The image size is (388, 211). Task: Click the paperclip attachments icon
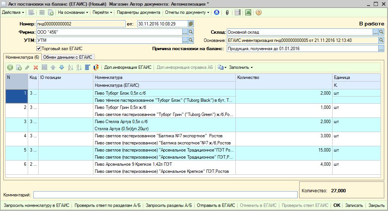click(227, 12)
